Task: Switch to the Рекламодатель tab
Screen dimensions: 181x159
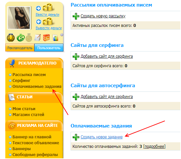Action: (20, 48)
